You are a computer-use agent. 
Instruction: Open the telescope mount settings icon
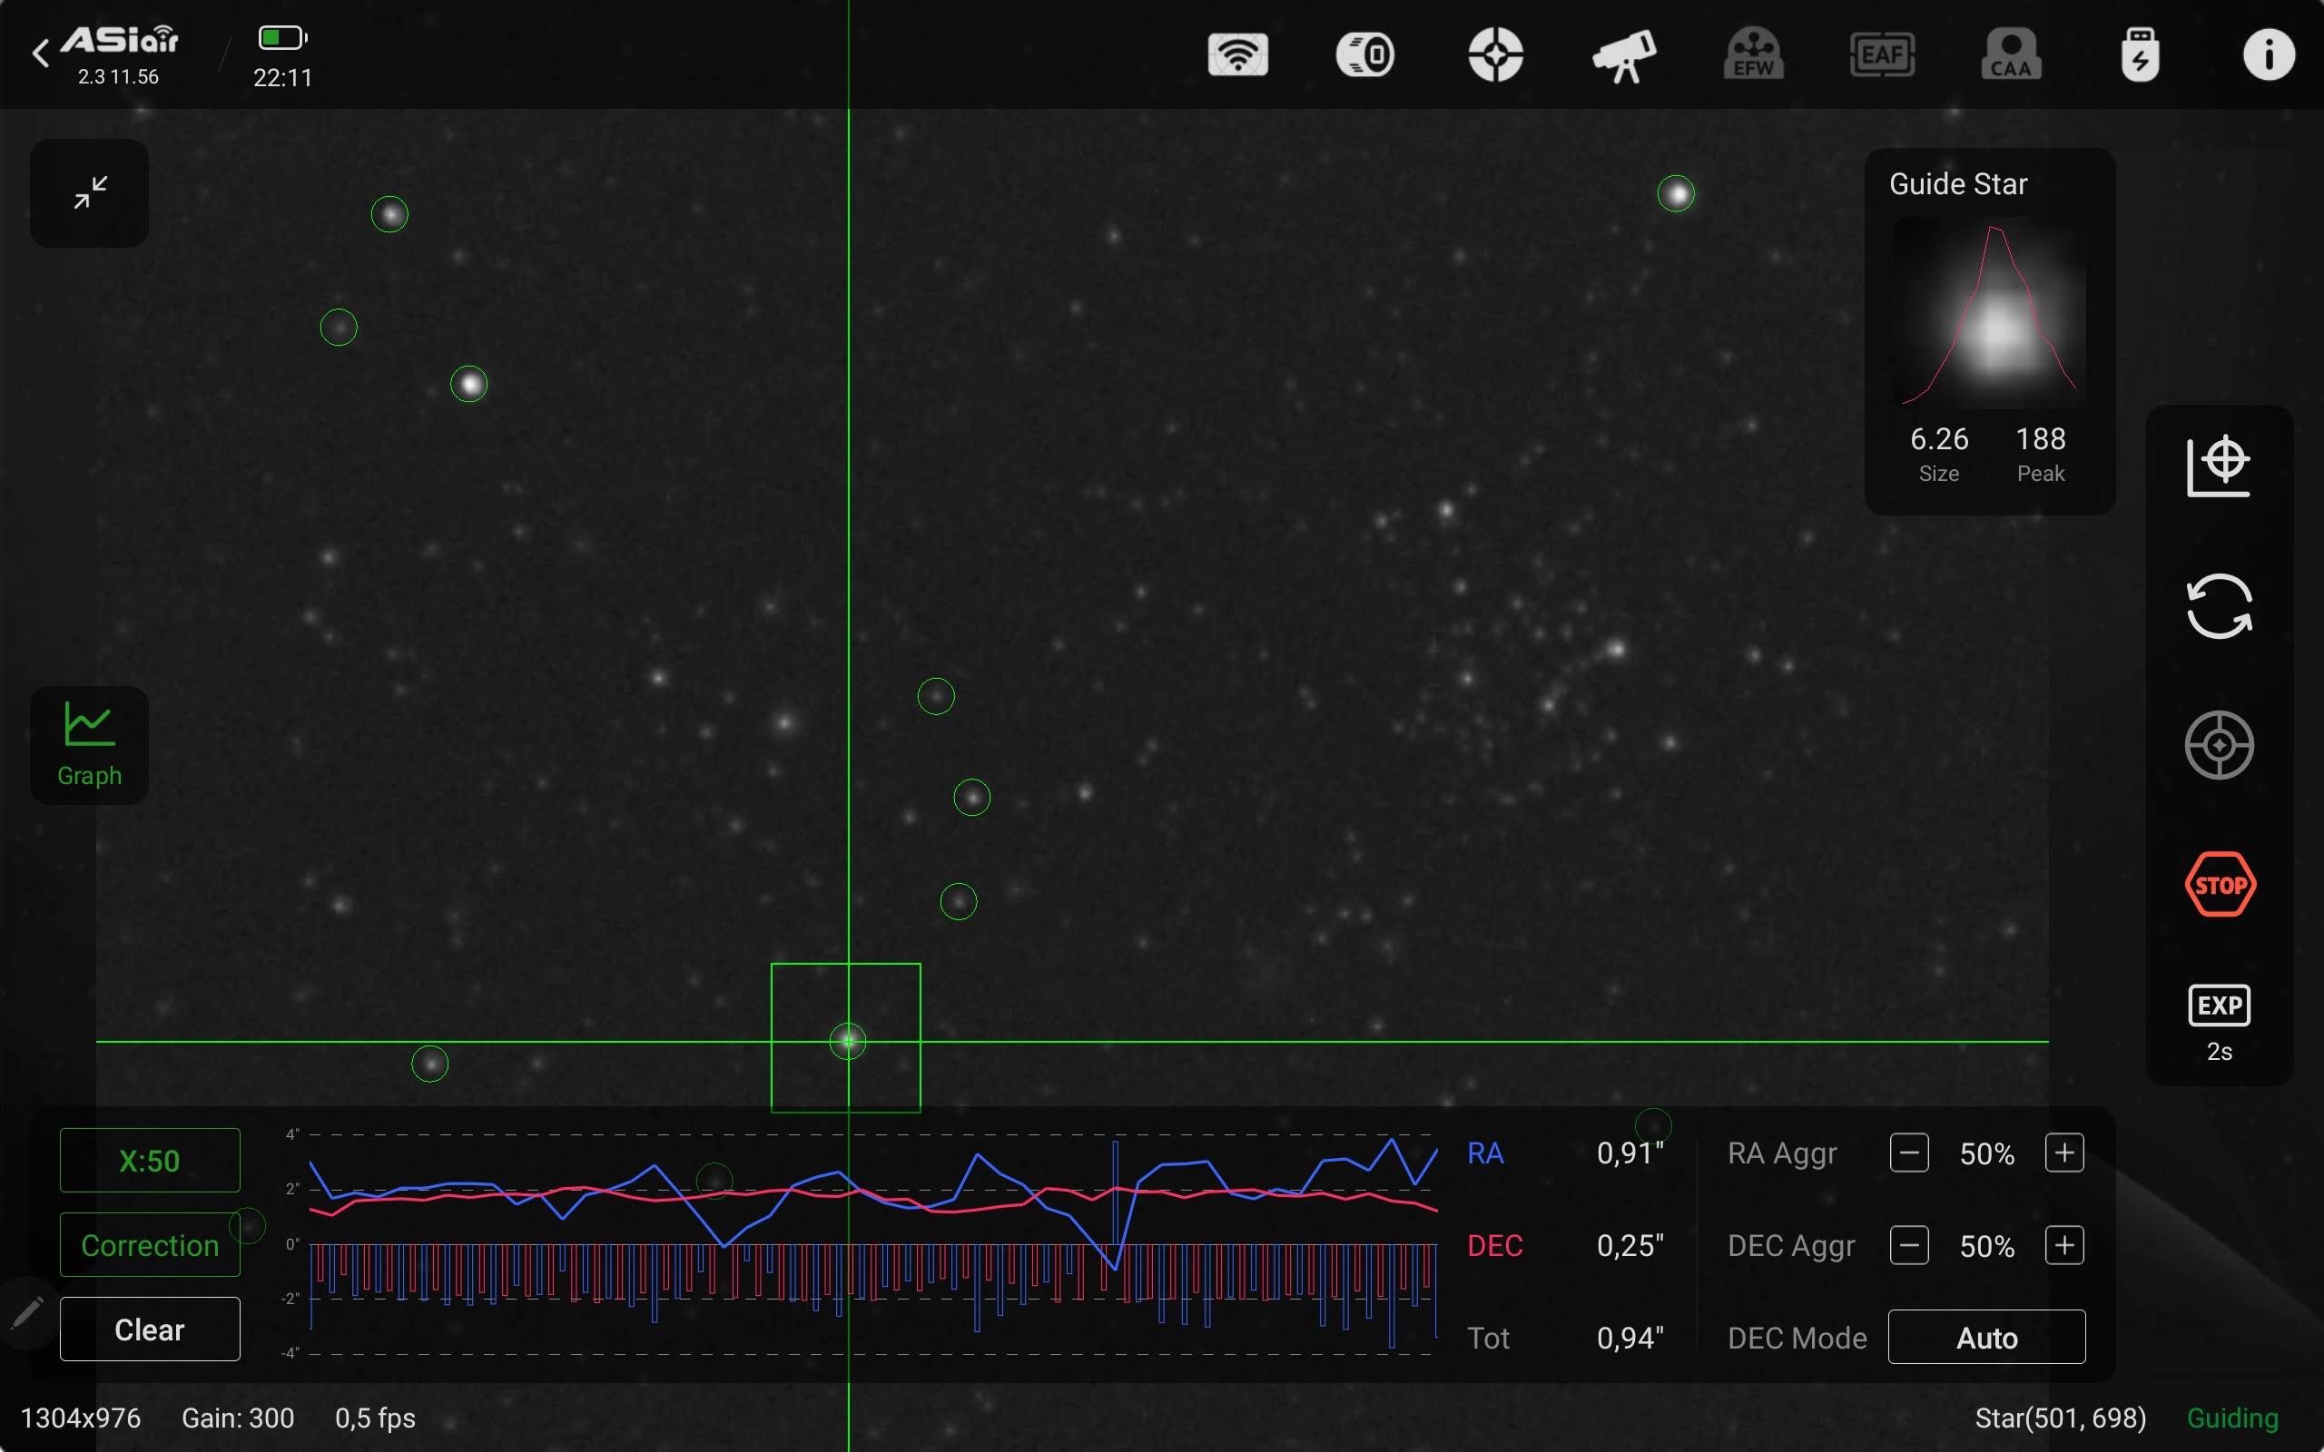point(1624,55)
